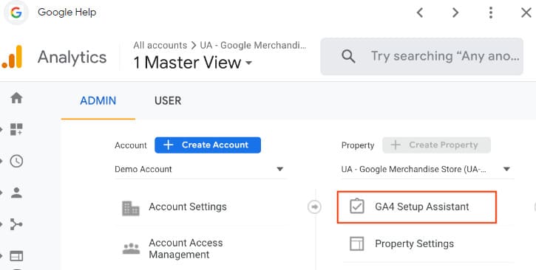Go forward with right chevron arrow
The width and height of the screenshot is (536, 270).
coord(455,13)
